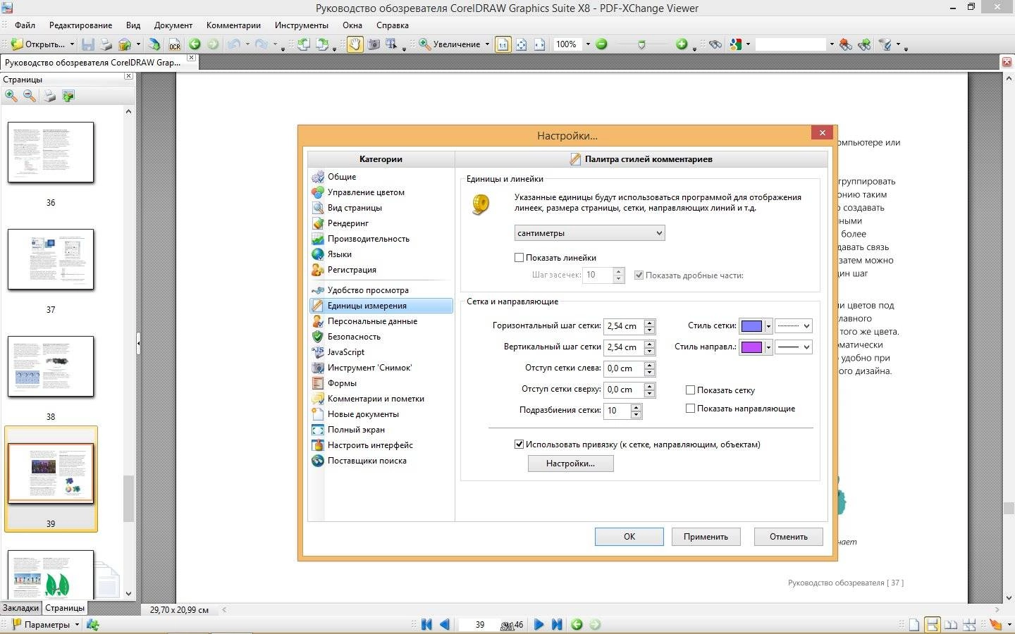
Task: Open the 'Документ' menu
Action: coord(173,25)
